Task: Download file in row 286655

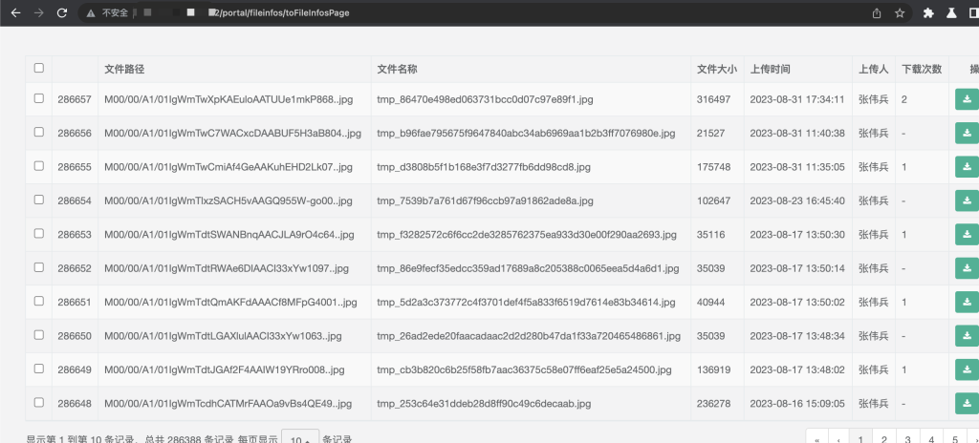Action: 968,166
